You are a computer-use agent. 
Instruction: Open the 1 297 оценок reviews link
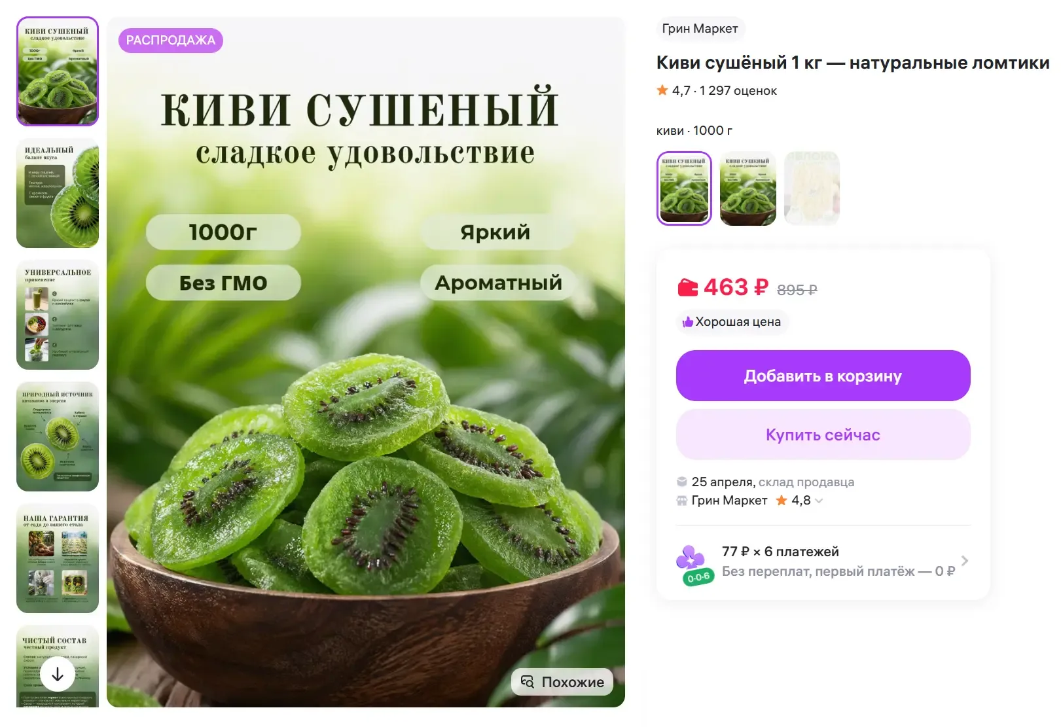pyautogui.click(x=738, y=91)
